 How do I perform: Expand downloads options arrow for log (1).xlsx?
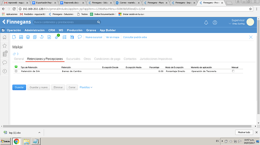[39, 133]
